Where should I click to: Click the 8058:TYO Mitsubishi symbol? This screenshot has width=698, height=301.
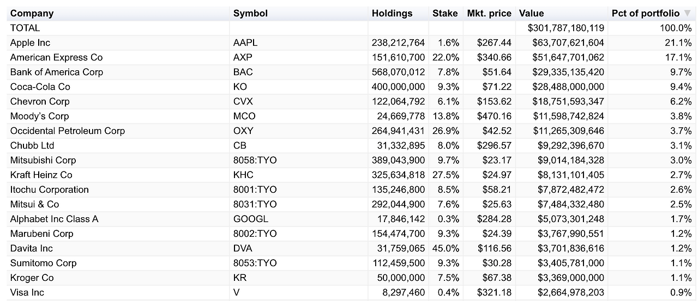tap(255, 160)
